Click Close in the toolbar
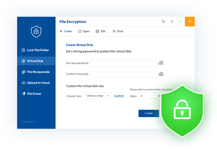 click(x=118, y=31)
